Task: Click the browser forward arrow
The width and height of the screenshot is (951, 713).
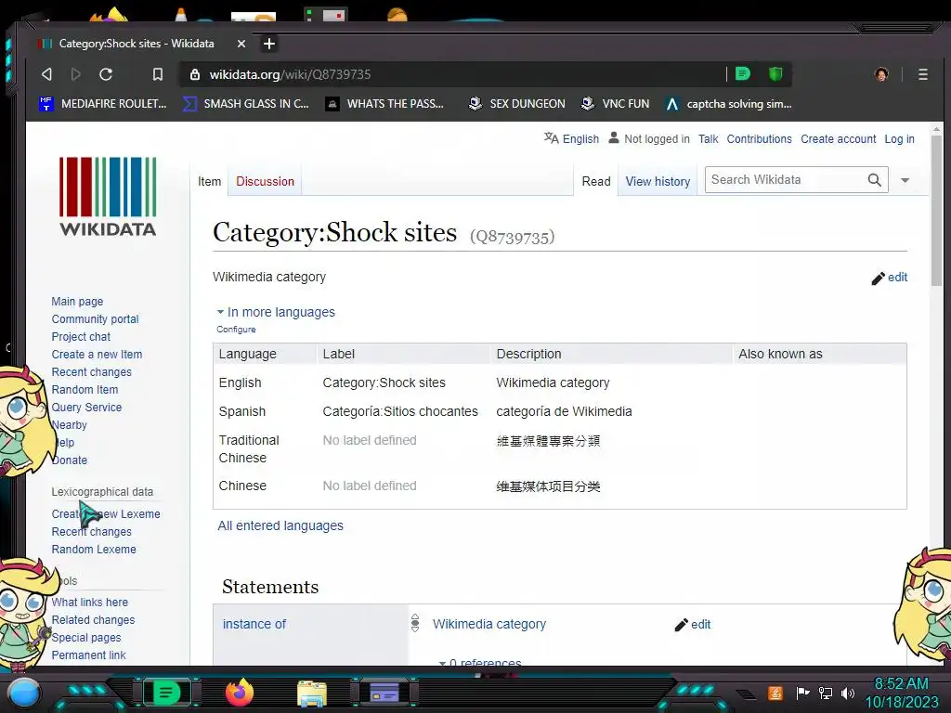Action: pyautogui.click(x=76, y=74)
